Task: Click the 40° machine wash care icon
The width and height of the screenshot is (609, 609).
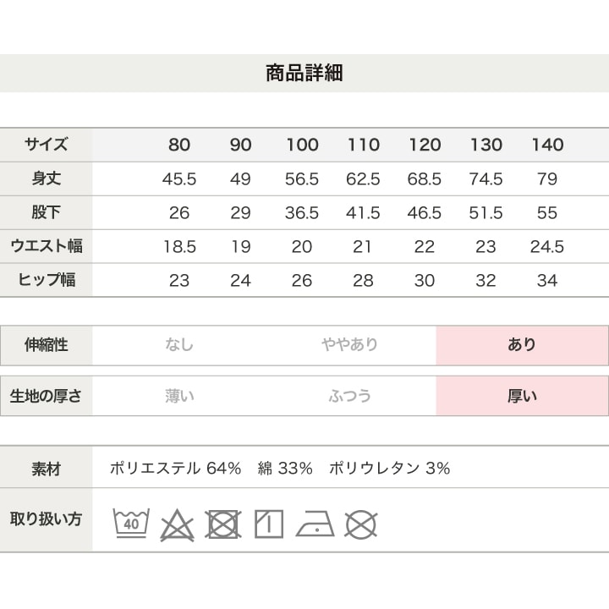Action: 131,524
